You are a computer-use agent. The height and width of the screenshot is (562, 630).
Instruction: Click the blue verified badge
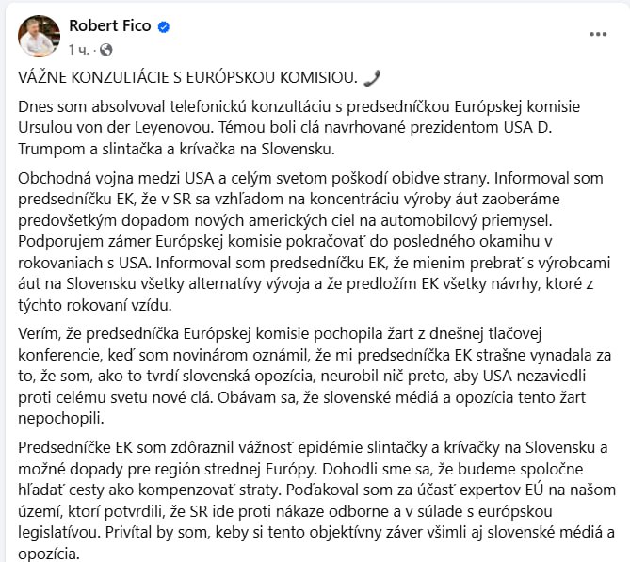164,27
